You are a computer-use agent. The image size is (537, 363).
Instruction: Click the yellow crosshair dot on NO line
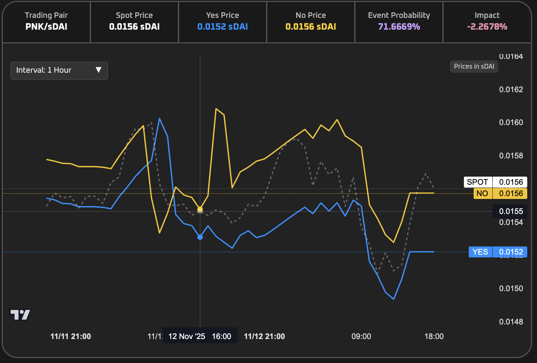click(x=200, y=210)
